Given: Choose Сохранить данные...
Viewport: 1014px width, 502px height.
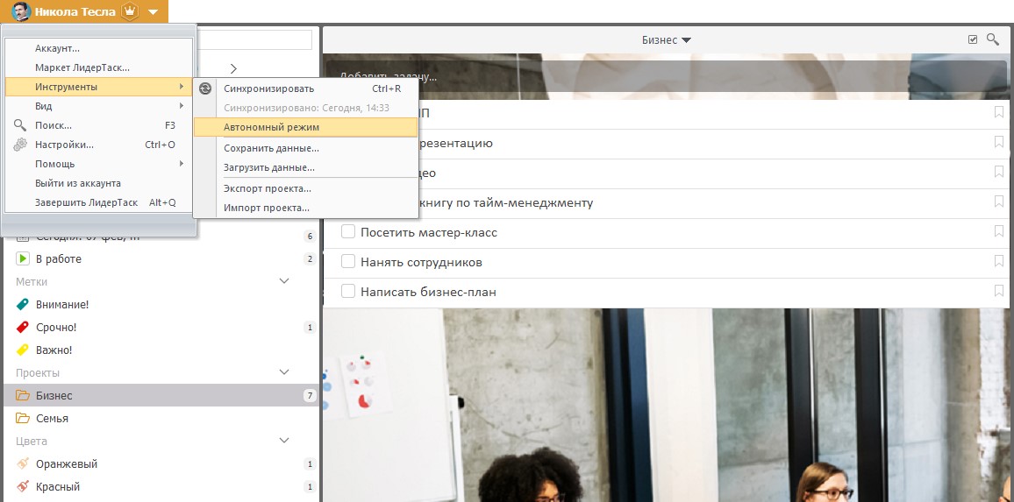Looking at the screenshot, I should (x=305, y=148).
